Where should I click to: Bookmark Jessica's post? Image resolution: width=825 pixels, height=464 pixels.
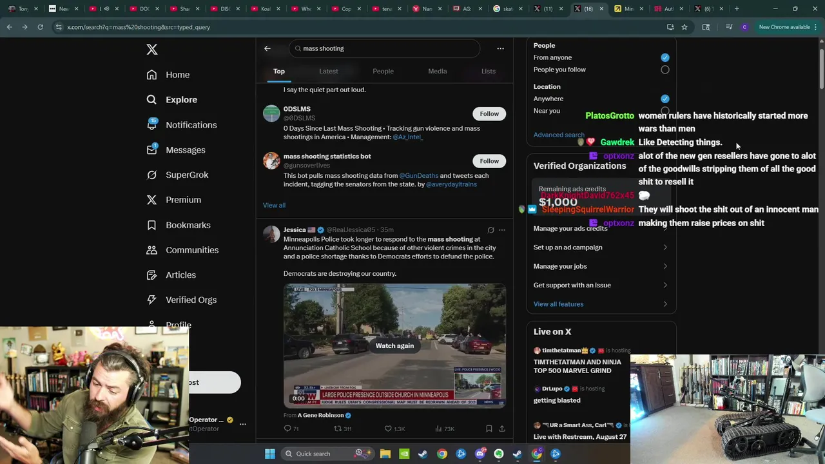point(489,429)
